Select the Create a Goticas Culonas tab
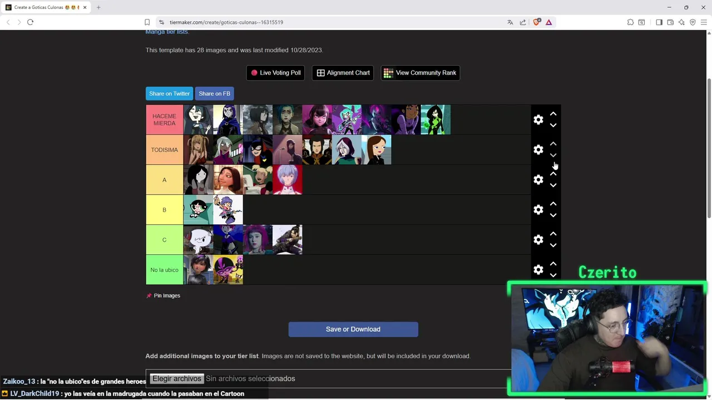This screenshot has height=400, width=712. pos(46,7)
